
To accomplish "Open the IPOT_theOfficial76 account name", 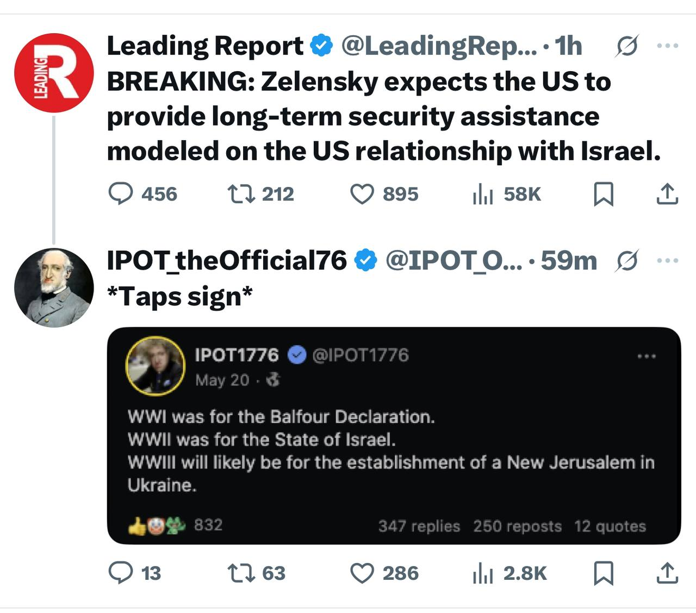I will [226, 261].
